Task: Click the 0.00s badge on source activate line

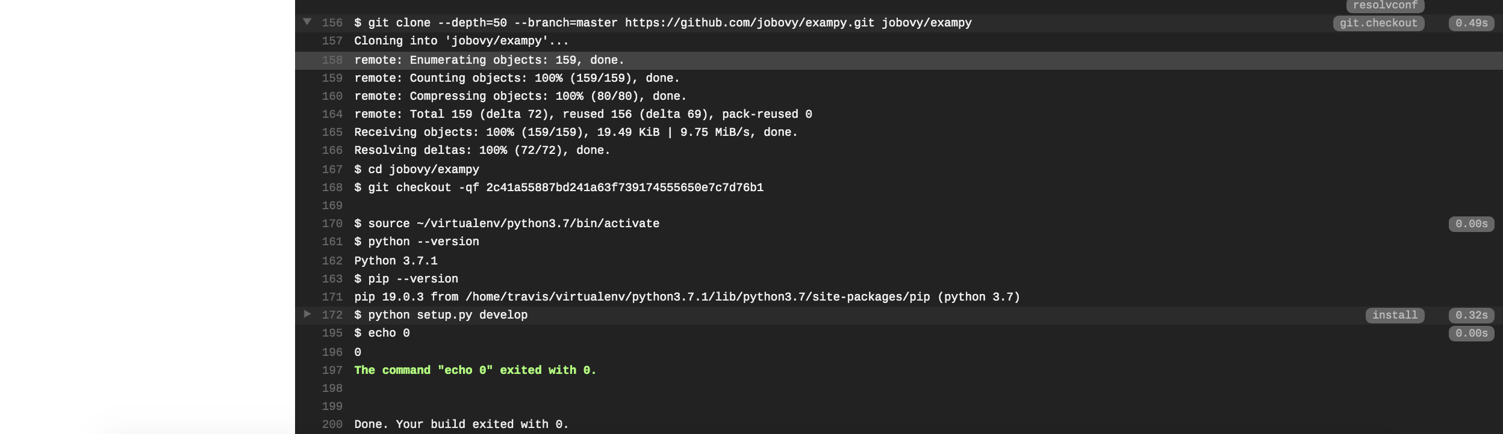Action: pyautogui.click(x=1471, y=224)
